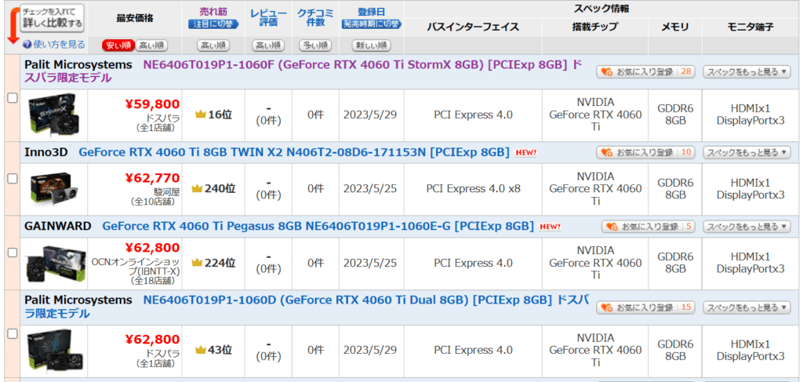Click the クチコミ件数 column header
Viewport: 803px width, 382px height.
point(315,17)
